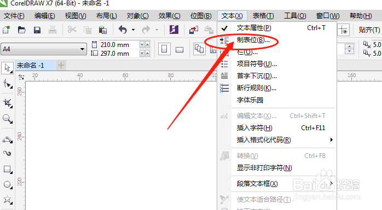Click the 未命名 -1 document tab

pos(35,66)
